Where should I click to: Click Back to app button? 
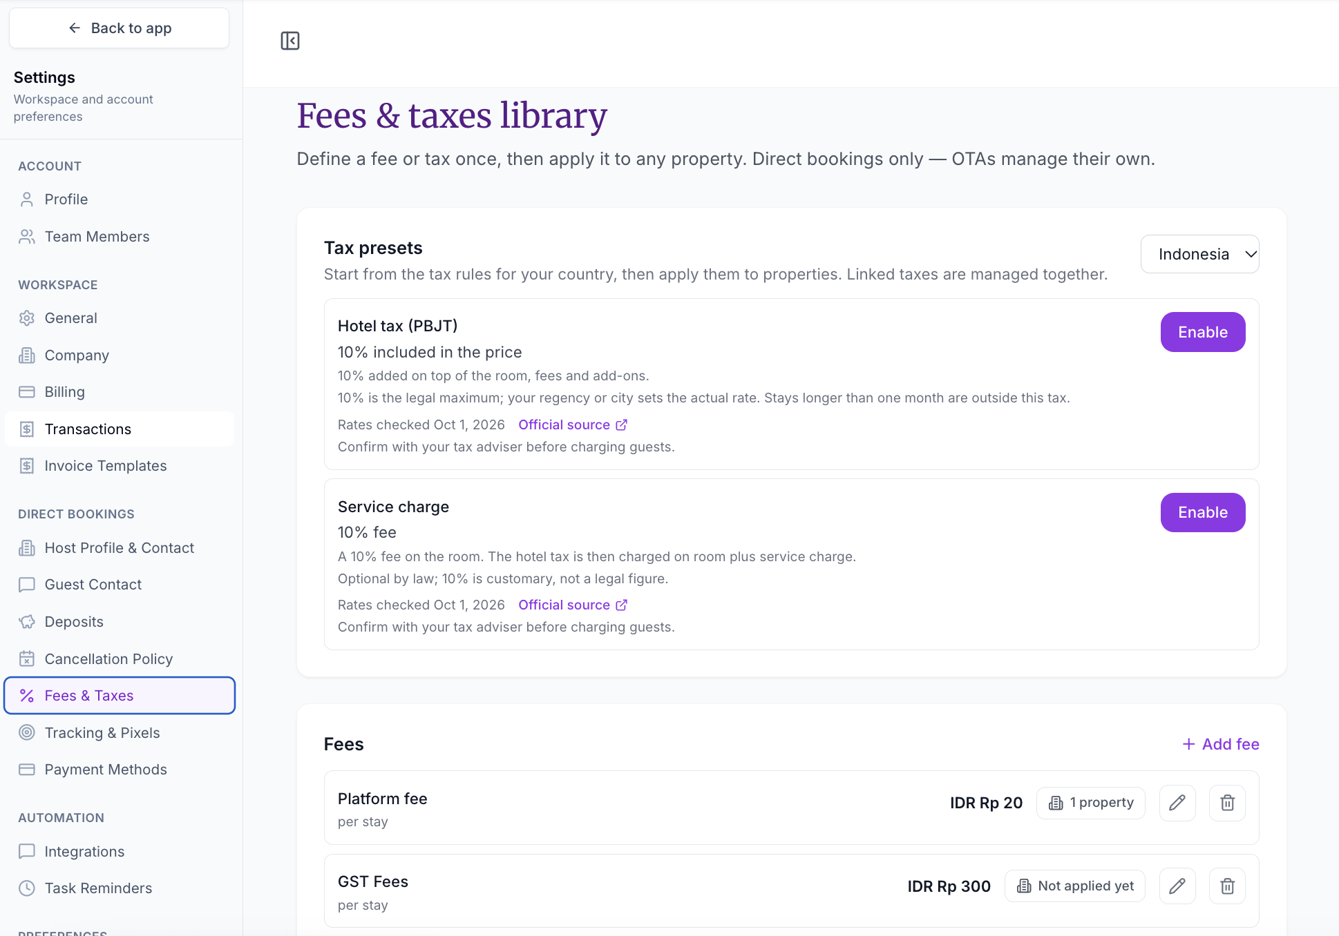120,28
